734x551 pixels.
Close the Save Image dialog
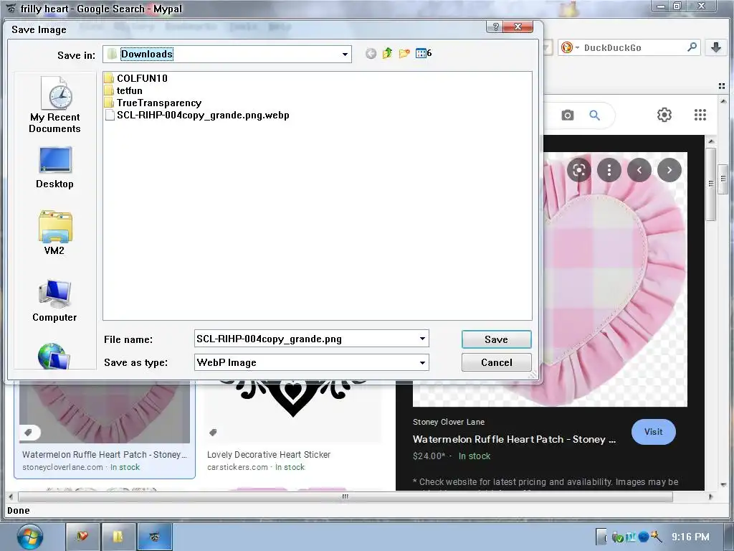coord(518,27)
